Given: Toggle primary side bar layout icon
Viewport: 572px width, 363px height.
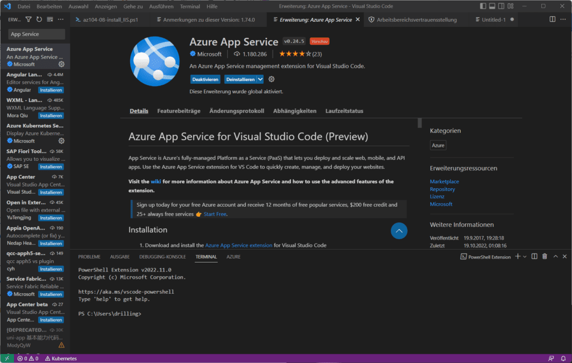Looking at the screenshot, I should tap(483, 6).
